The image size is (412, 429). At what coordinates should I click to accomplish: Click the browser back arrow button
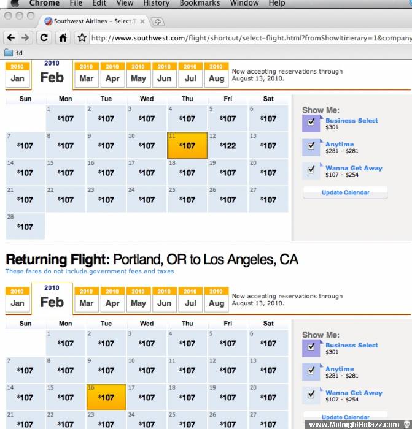tap(11, 37)
